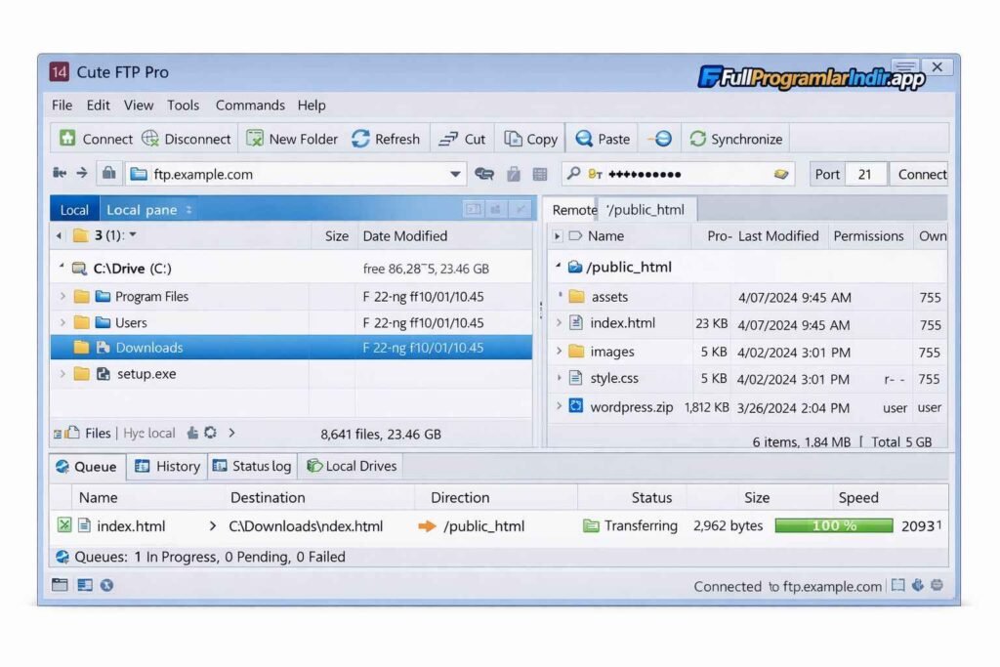The image size is (1000, 667).
Task: Click the Cut toolbar icon
Action: point(448,139)
